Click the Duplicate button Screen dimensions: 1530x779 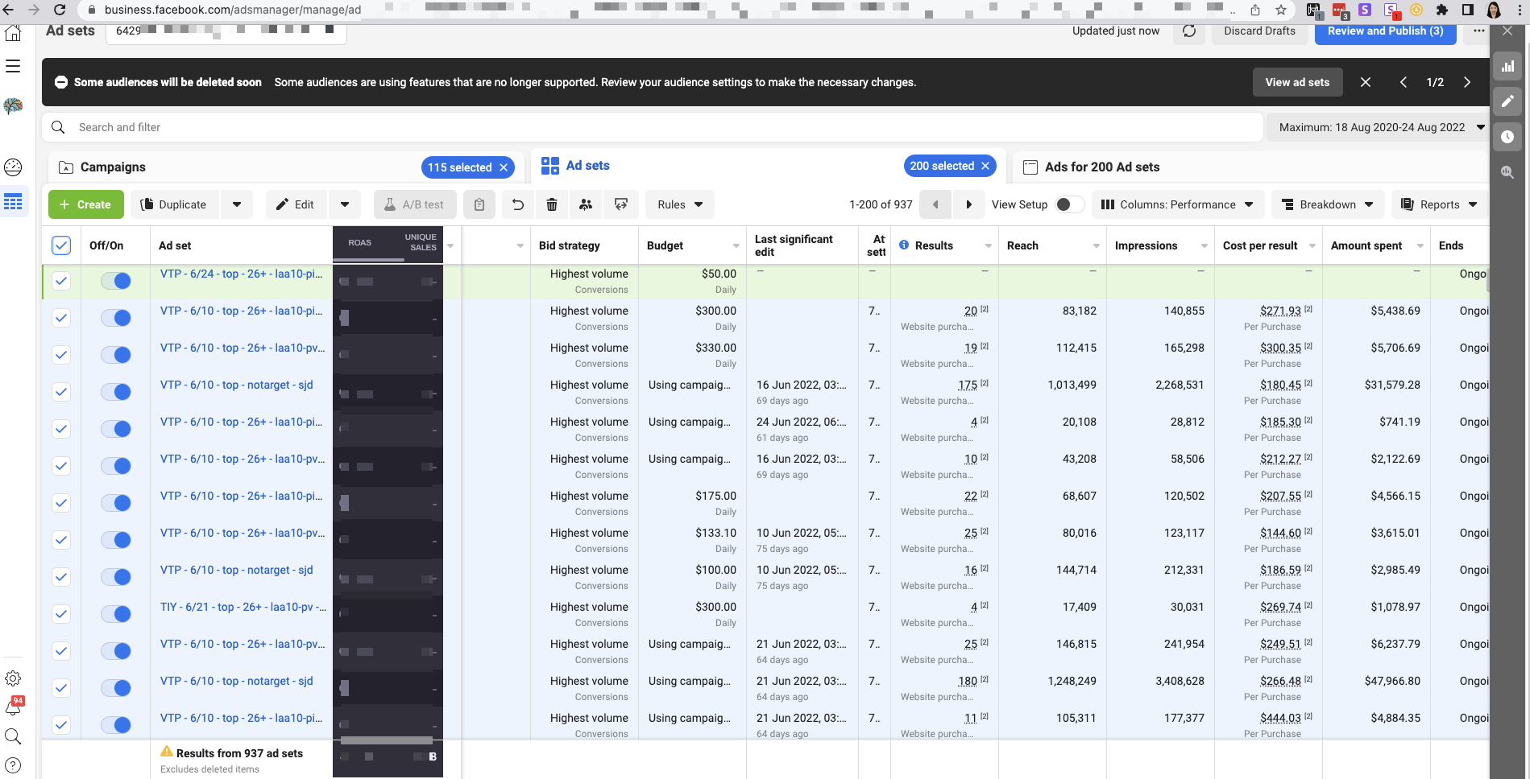174,204
